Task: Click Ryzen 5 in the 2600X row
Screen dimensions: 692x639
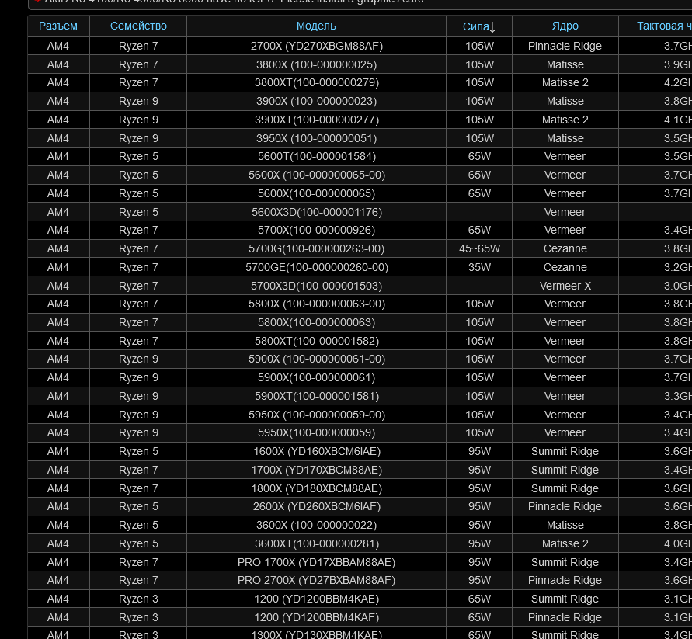Action: point(138,506)
